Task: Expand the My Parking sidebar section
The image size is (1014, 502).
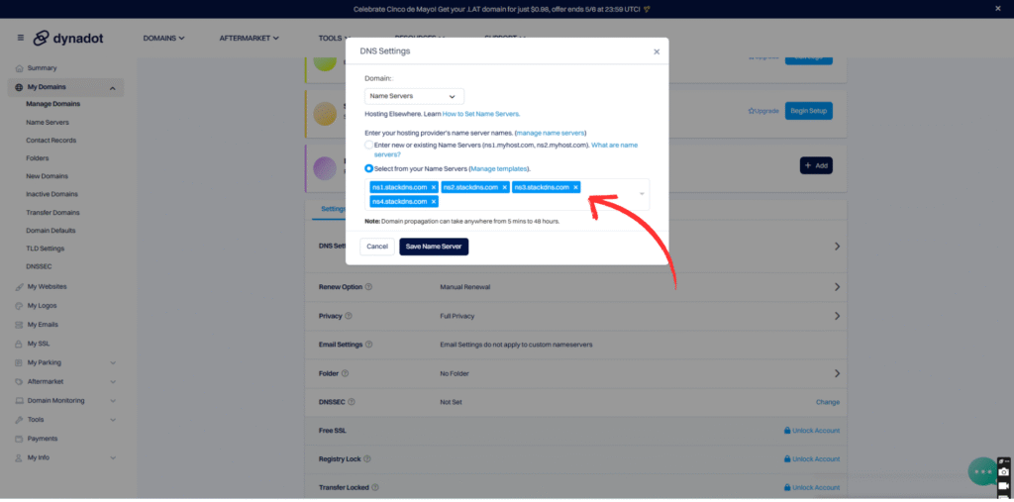Action: pyautogui.click(x=113, y=363)
